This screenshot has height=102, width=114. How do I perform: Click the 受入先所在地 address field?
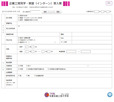65,29
